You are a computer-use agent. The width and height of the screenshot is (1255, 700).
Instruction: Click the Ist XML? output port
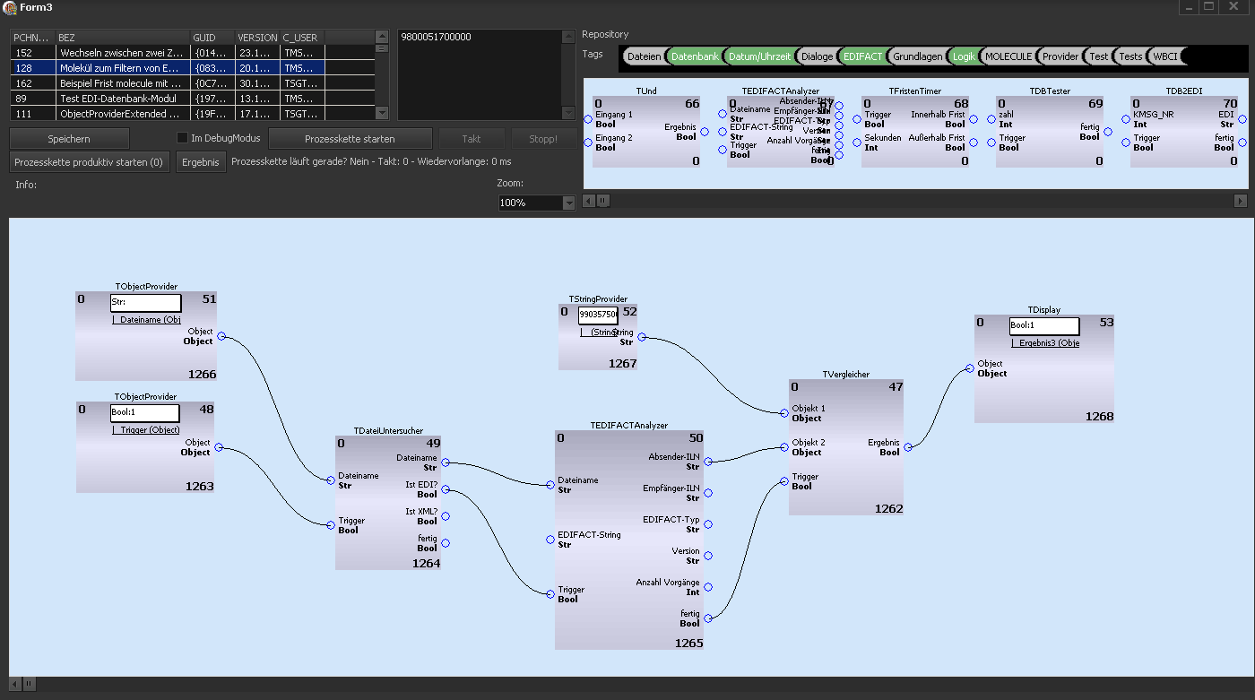pyautogui.click(x=446, y=516)
